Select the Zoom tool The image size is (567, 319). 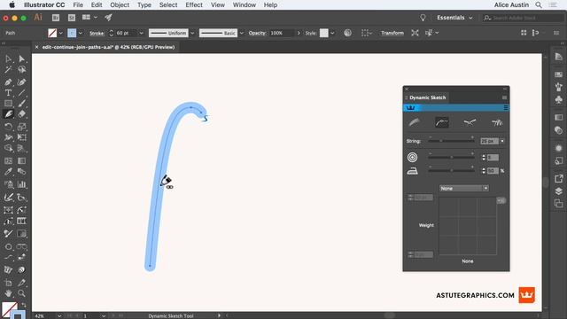click(x=21, y=293)
